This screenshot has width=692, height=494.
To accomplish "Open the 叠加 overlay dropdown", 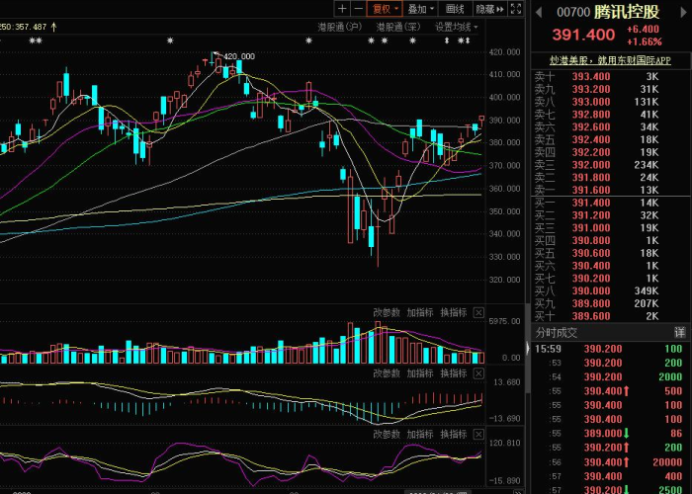I will [x=421, y=9].
